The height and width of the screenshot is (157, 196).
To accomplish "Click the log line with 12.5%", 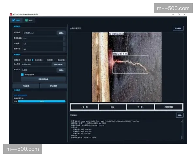I will [82, 133].
